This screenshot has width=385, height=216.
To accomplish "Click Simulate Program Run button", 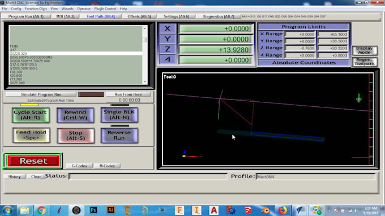I will tap(41, 94).
